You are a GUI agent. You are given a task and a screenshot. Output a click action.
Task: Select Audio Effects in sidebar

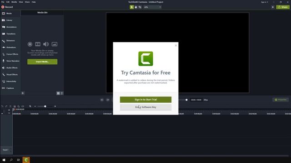tap(10, 68)
